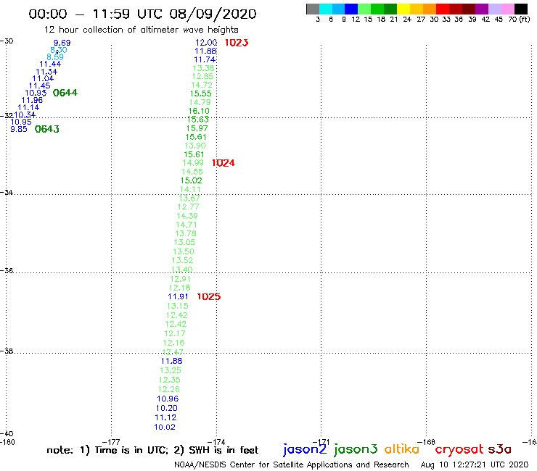537x471 pixels.
Task: Click the value 10.93 beside 0644
Action: tap(36, 93)
